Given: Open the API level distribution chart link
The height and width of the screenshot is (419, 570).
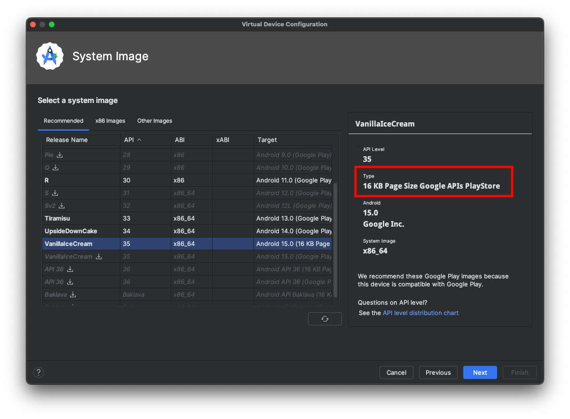Looking at the screenshot, I should pos(420,313).
